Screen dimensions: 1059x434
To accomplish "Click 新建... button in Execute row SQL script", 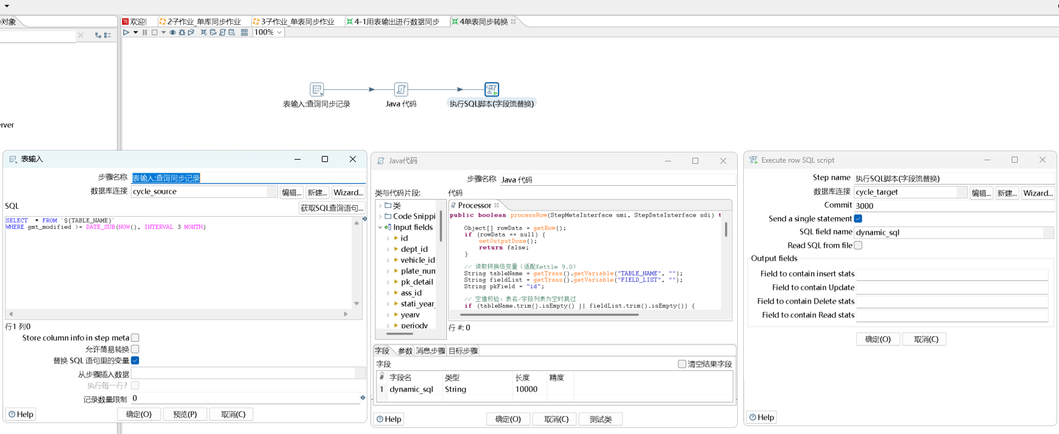I will tap(1007, 193).
